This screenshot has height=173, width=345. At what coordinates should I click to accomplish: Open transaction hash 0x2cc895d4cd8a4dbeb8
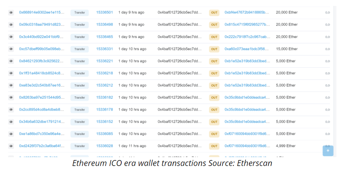click(42, 109)
